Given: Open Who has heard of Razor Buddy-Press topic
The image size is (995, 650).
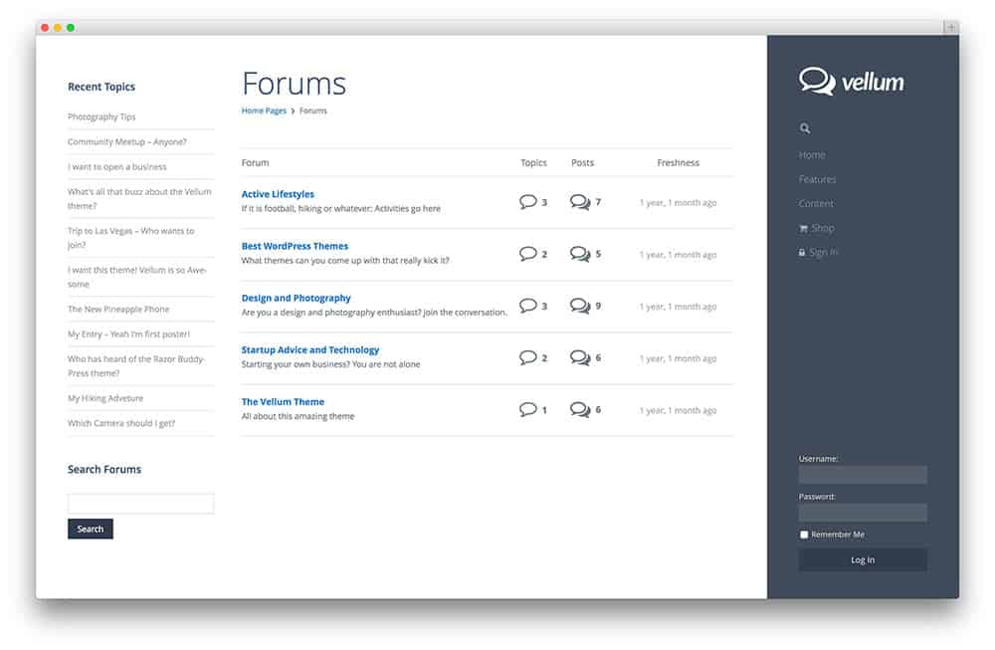Looking at the screenshot, I should tap(135, 366).
